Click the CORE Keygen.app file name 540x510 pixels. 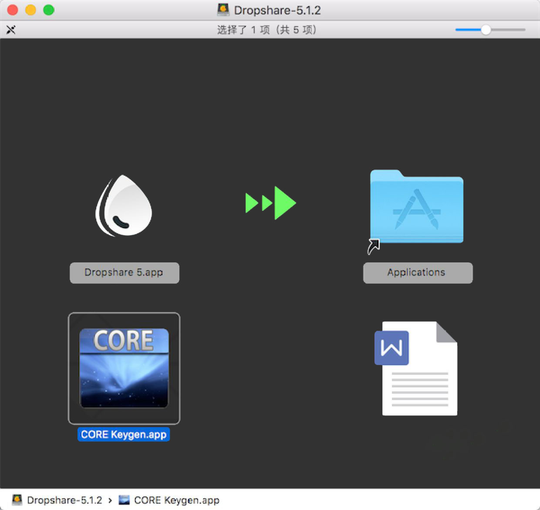pyautogui.click(x=124, y=435)
